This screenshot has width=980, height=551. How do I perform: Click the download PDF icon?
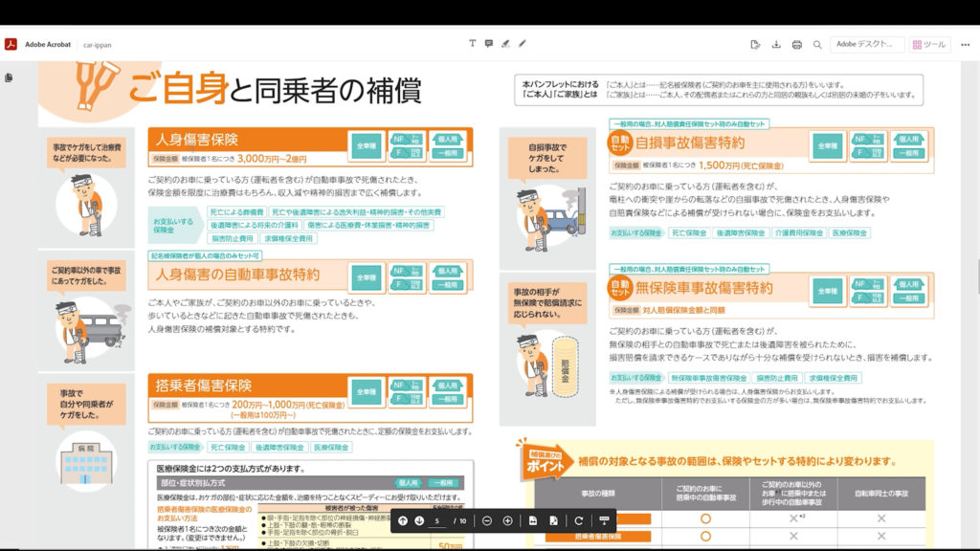(x=775, y=44)
